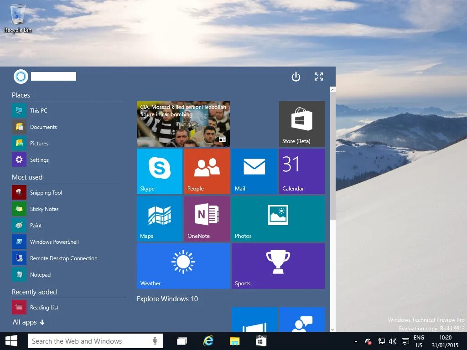Image resolution: width=467 pixels, height=350 pixels.
Task: Launch Notepad from Most used
Action: pyautogui.click(x=68, y=274)
